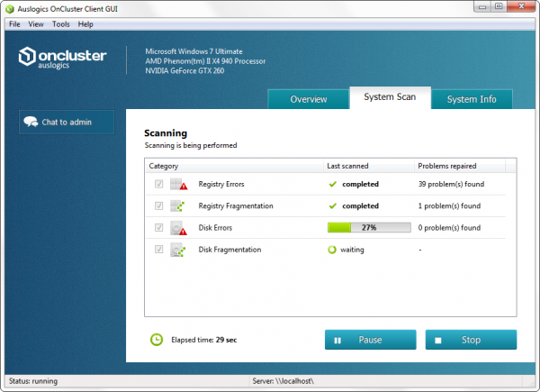
Task: Pause the running scan
Action: click(x=370, y=340)
